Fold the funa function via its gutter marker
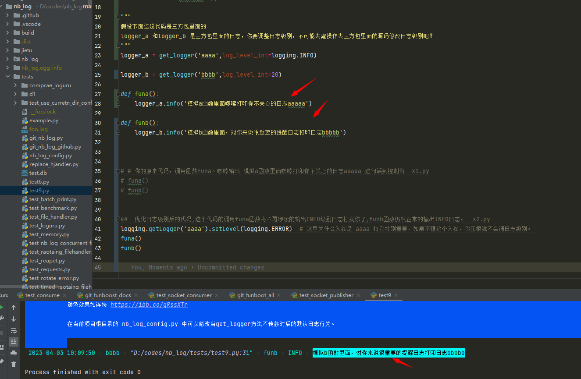The height and width of the screenshot is (379, 581). pyautogui.click(x=118, y=94)
